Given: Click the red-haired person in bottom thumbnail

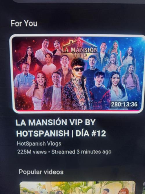Looking at the screenshot, I should (x=125, y=191).
